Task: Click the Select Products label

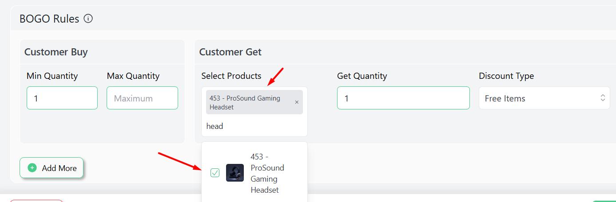Action: [x=231, y=76]
